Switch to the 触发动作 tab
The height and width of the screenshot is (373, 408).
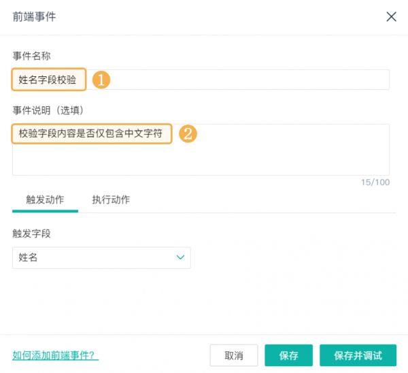[45, 199]
